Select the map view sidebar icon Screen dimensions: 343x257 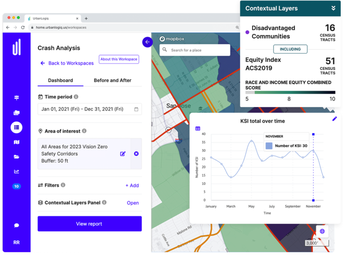(x=17, y=142)
